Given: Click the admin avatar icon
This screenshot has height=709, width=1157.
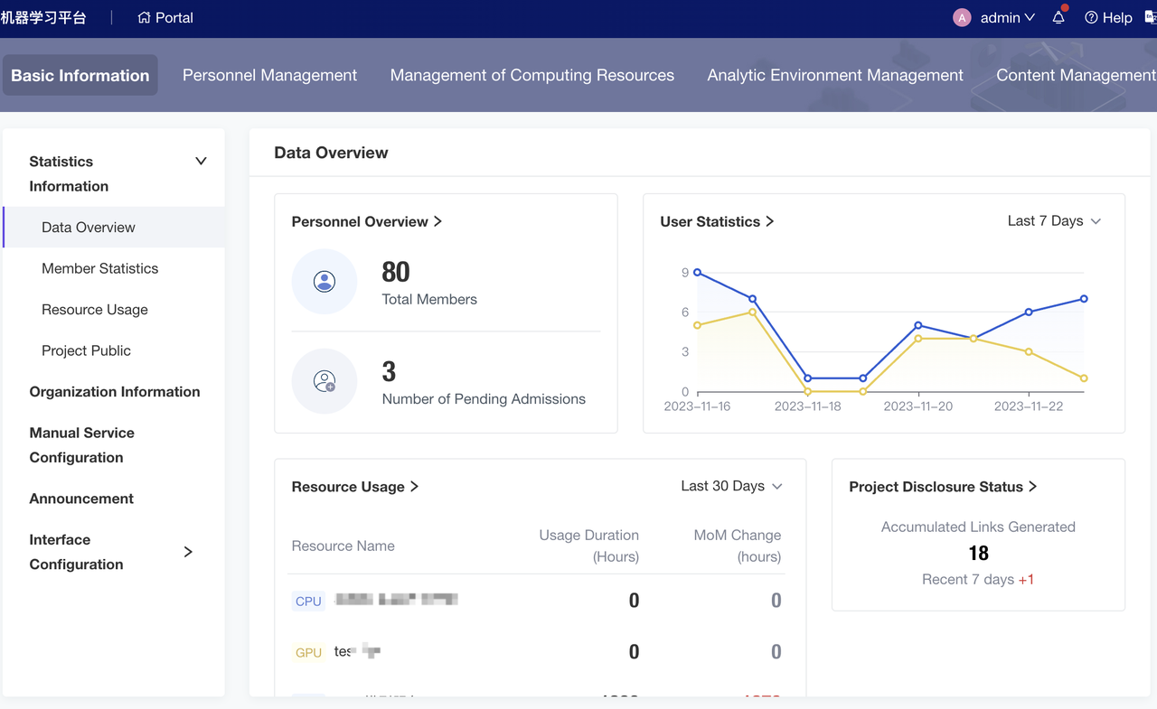Looking at the screenshot, I should [x=962, y=18].
